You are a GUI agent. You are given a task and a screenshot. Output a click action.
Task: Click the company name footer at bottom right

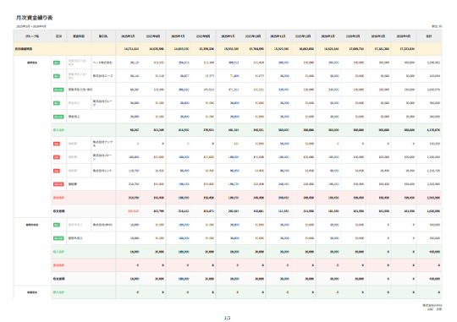pyautogui.click(x=432, y=305)
